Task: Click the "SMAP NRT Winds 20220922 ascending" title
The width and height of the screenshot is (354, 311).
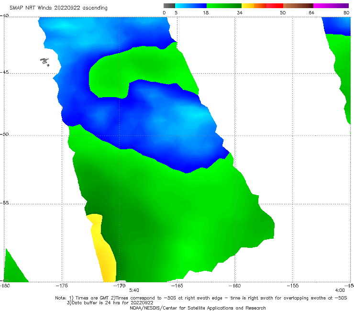Action: point(58,8)
